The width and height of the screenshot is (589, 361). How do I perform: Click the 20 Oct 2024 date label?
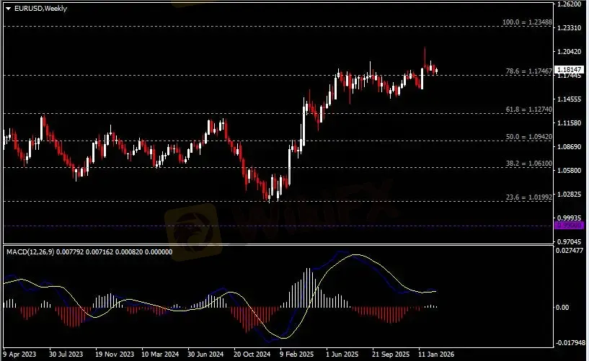[x=252, y=354]
